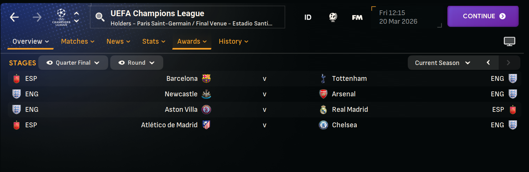Image resolution: width=529 pixels, height=172 pixels.
Task: Click the purple Continue button
Action: coord(483,16)
